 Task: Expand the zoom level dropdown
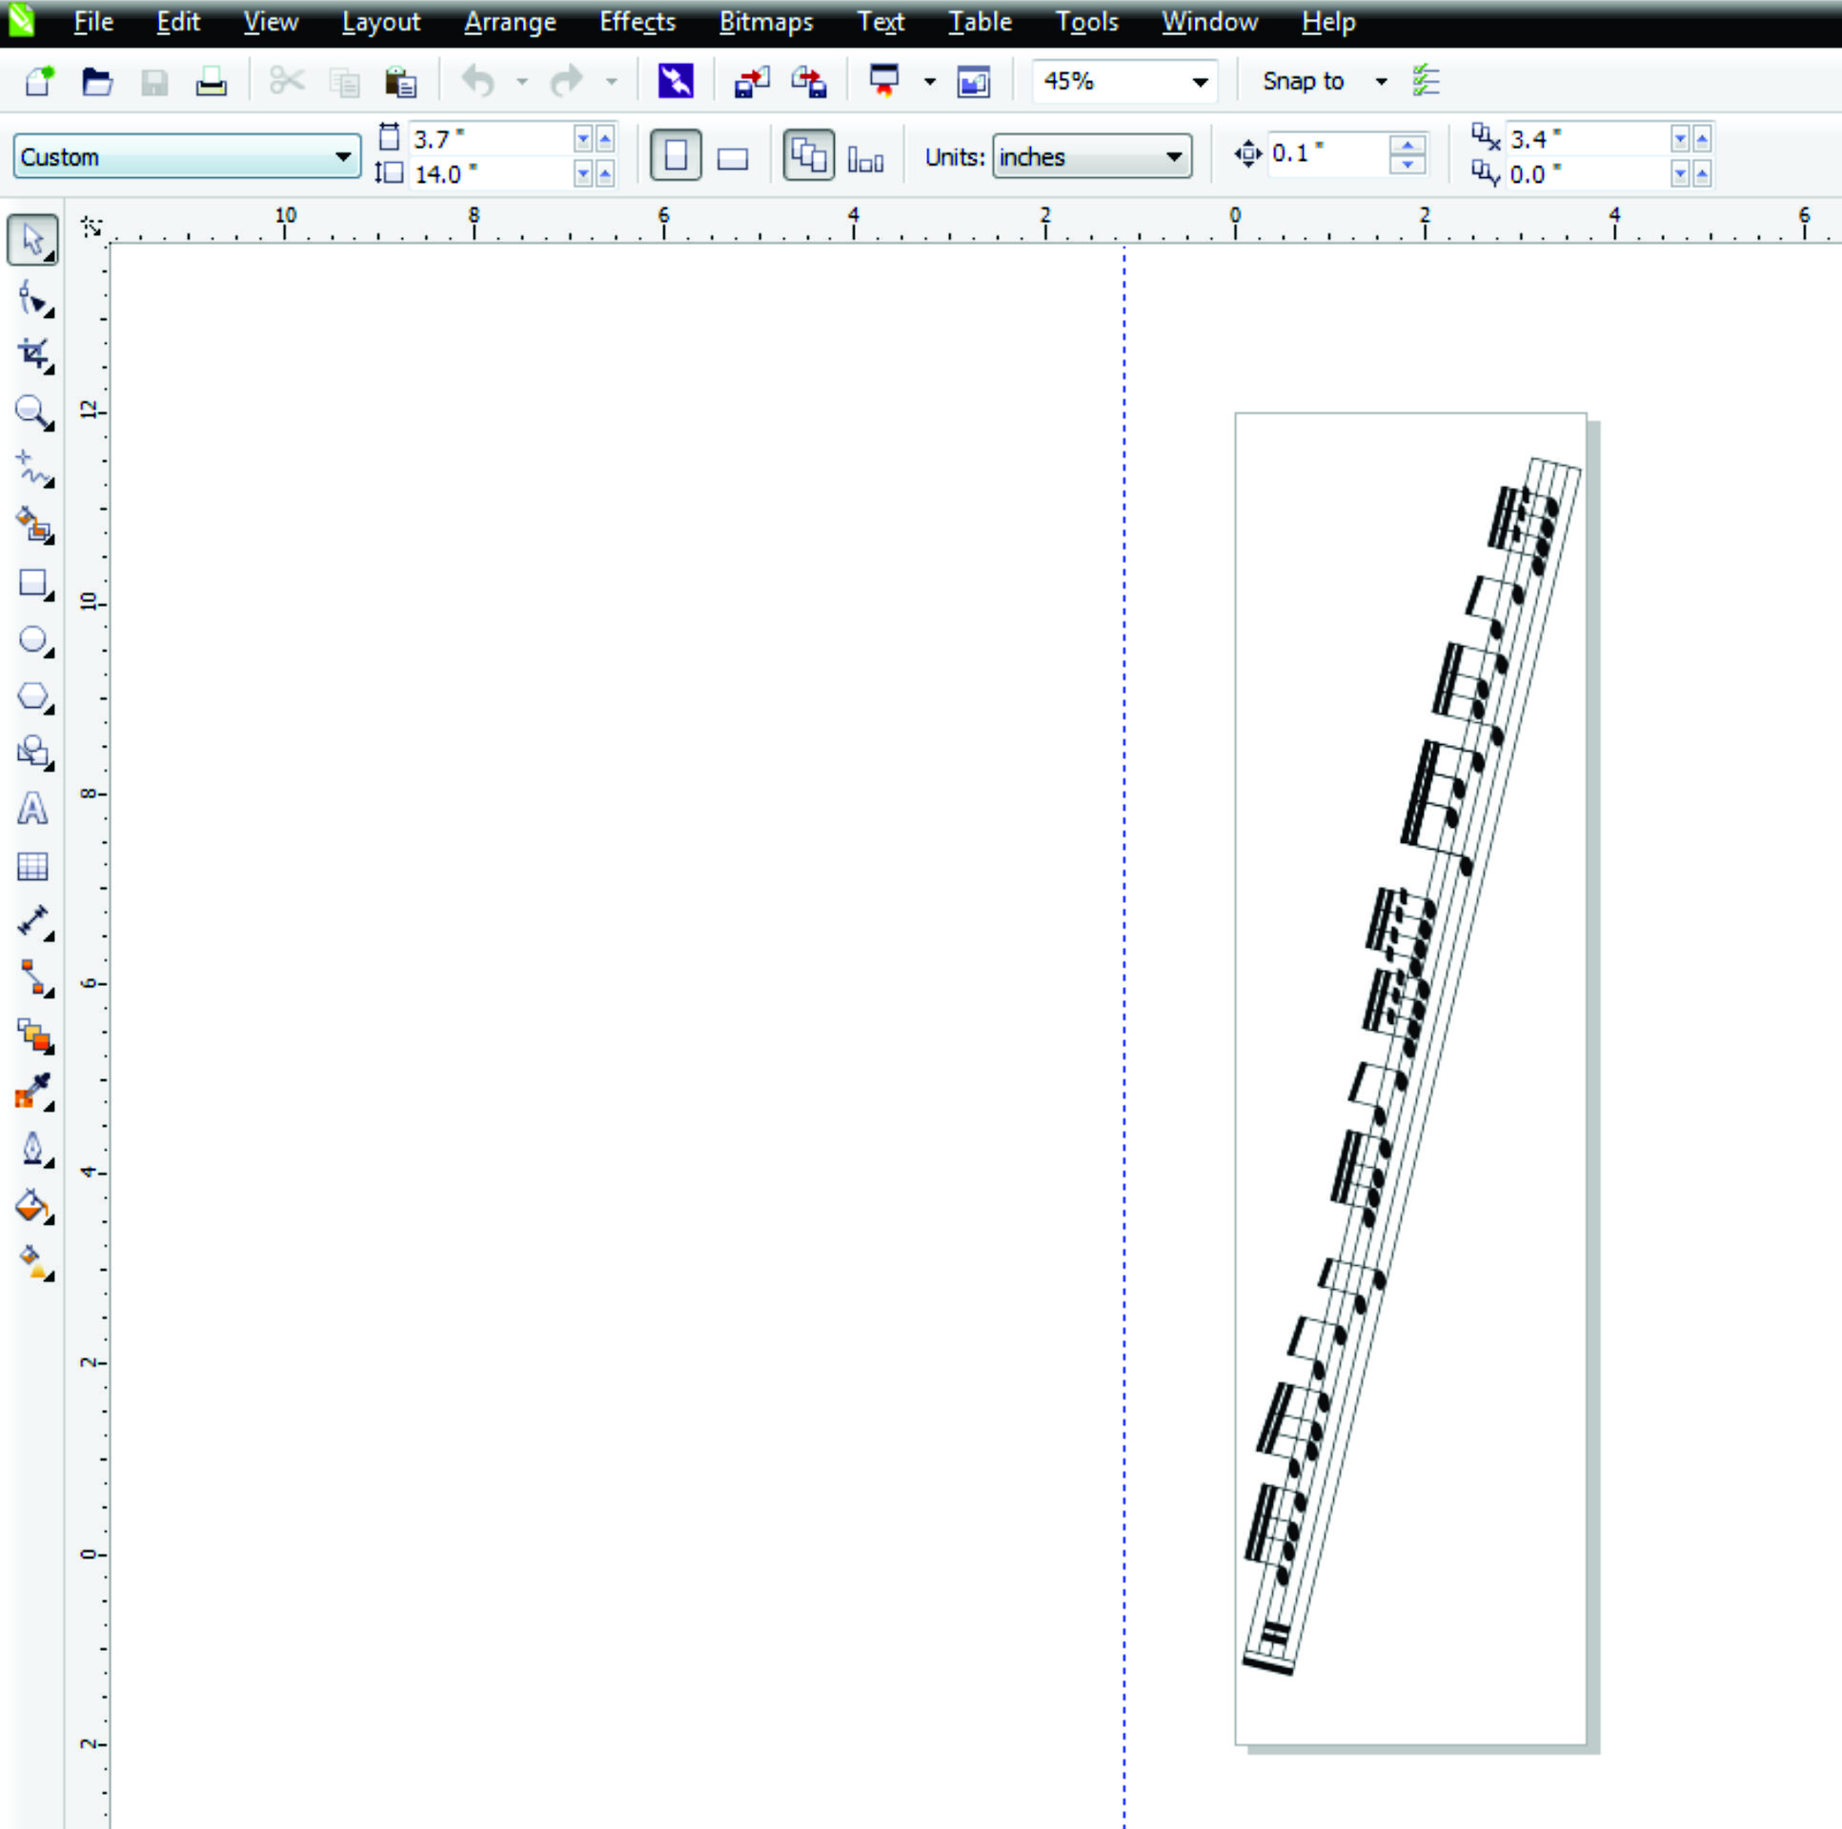point(1205,80)
